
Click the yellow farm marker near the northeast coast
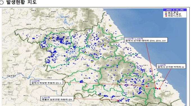pos(110,26)
